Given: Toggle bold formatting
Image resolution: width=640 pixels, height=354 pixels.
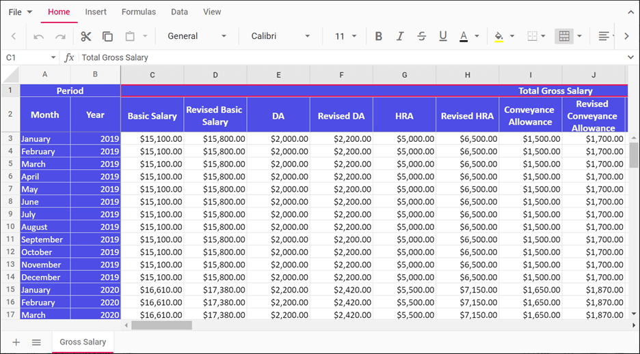Looking at the screenshot, I should click(379, 36).
